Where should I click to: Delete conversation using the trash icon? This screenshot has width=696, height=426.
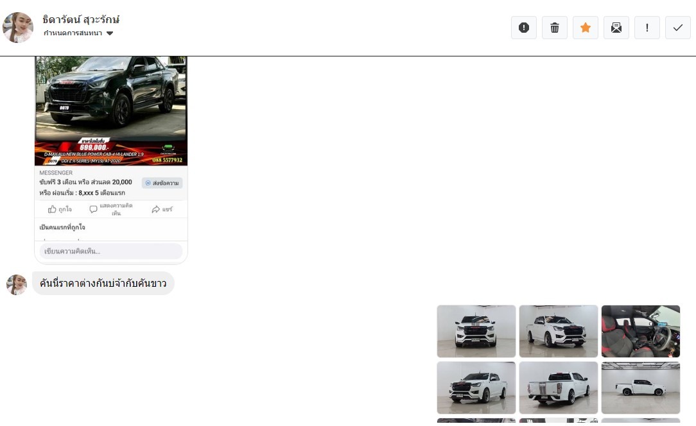554,28
